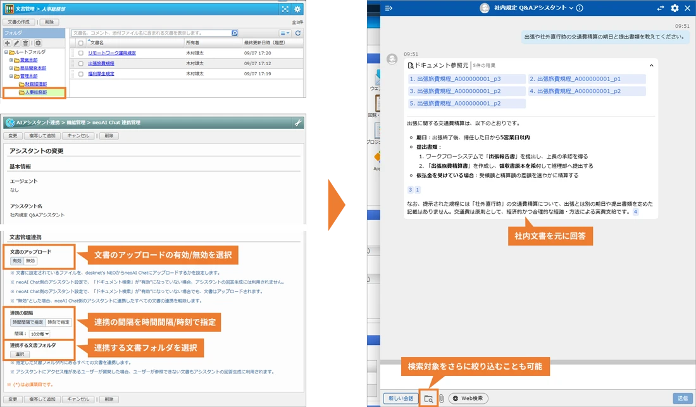Open the 人事総務部 folder icon
Screen dimensions: 696x407
[22, 92]
